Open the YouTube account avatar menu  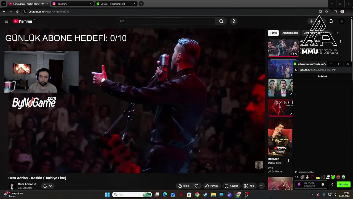tap(342, 21)
